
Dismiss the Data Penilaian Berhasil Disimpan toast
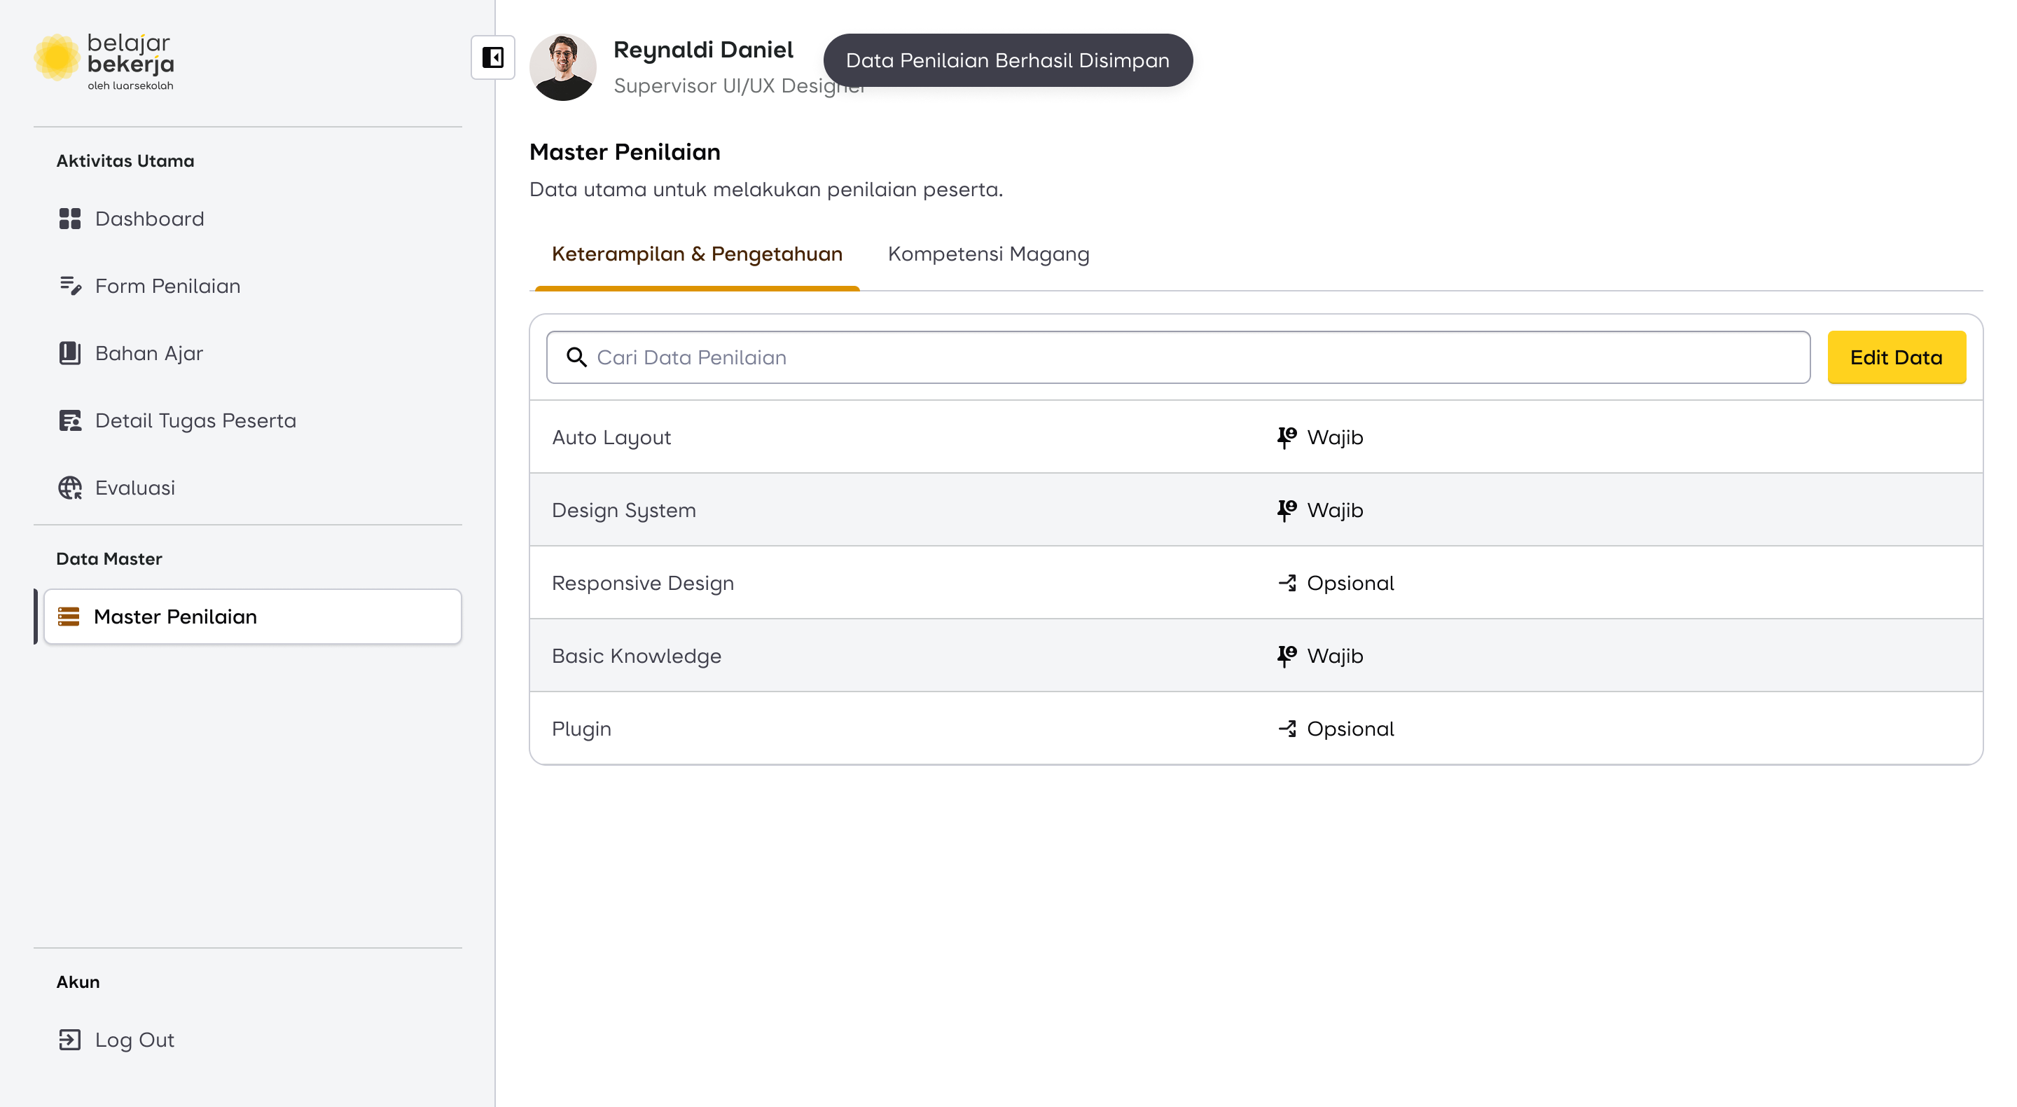pos(1008,60)
